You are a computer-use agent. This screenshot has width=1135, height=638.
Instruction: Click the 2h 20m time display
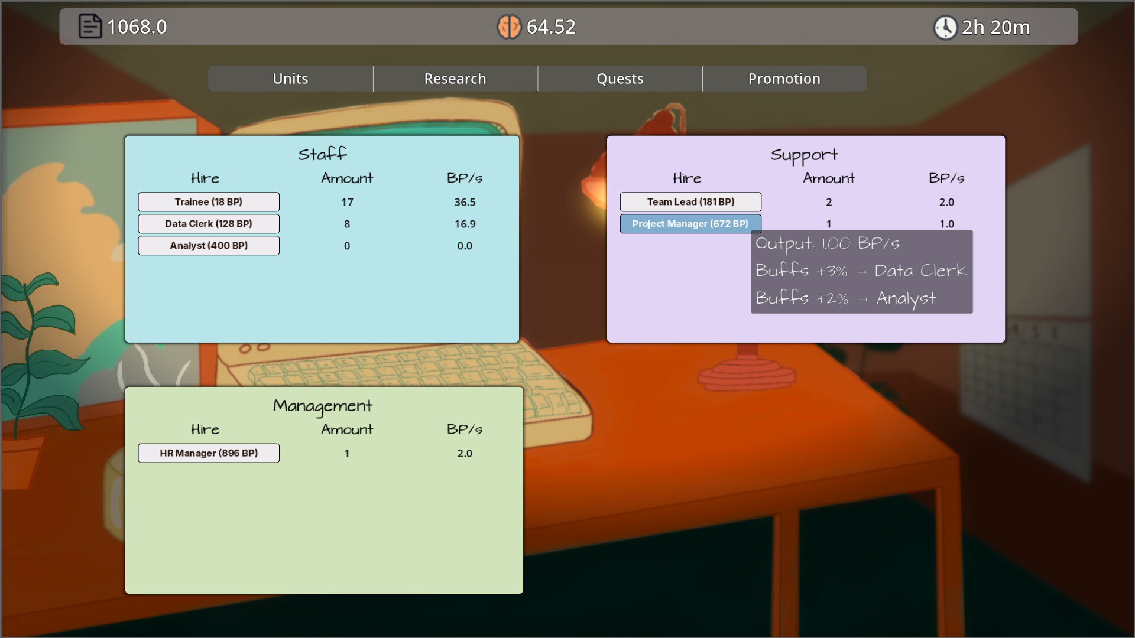995,27
